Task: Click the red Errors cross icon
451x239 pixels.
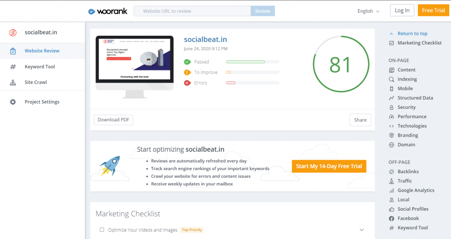Action: pos(187,83)
